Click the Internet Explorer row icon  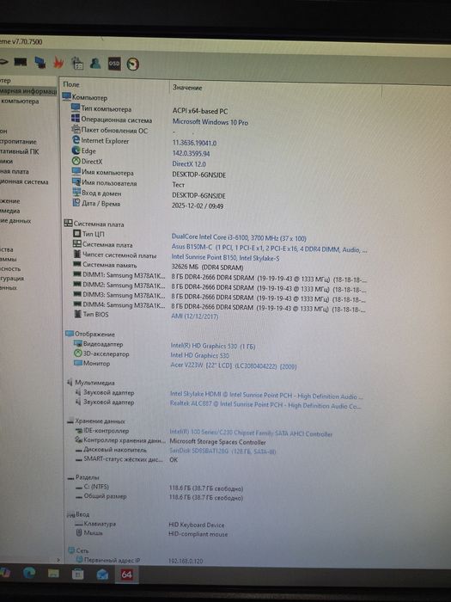pyautogui.click(x=76, y=140)
